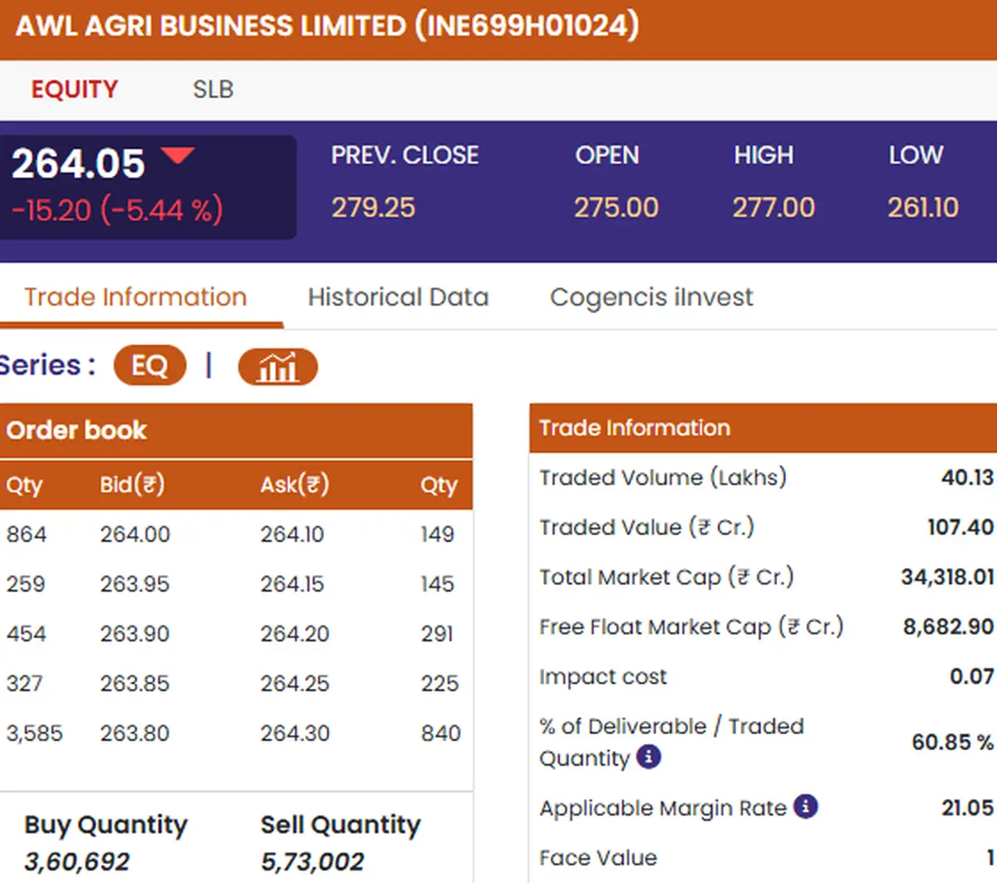Image resolution: width=997 pixels, height=883 pixels.
Task: Click the current price 264.05
Action: coord(78,163)
